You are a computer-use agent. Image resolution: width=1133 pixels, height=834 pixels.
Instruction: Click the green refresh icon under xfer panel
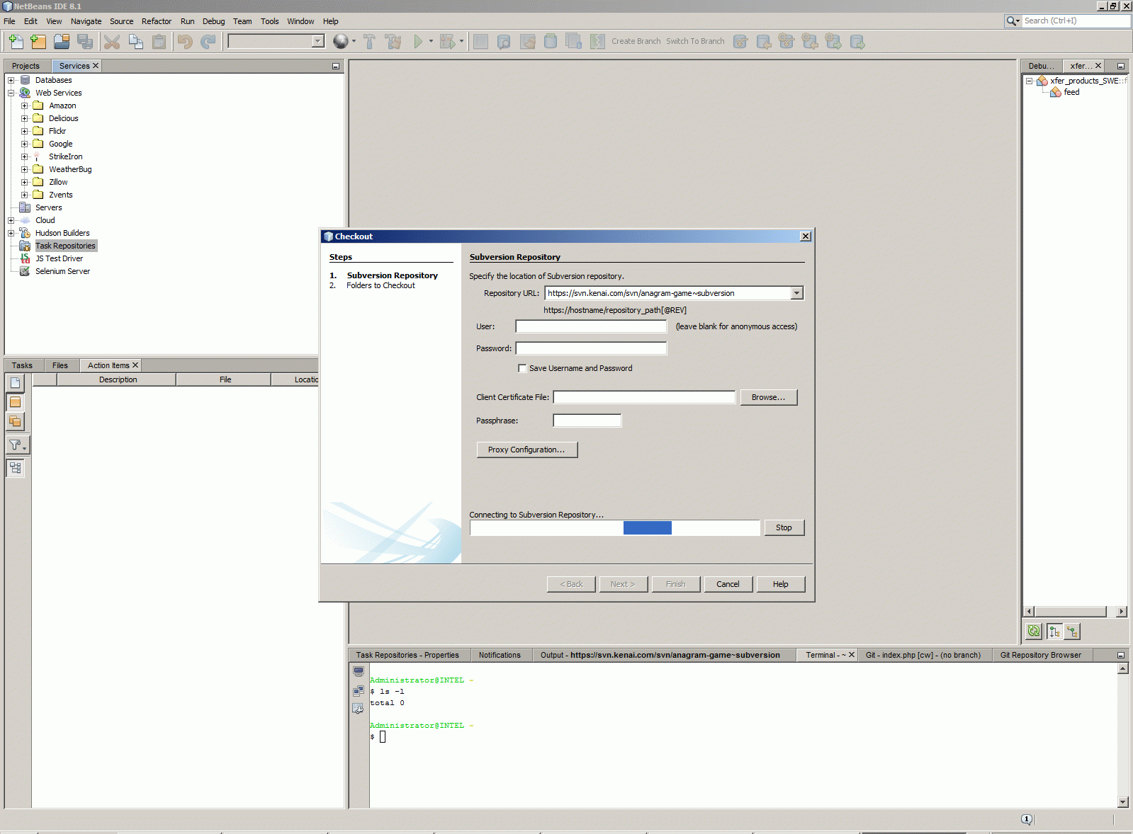point(1034,631)
